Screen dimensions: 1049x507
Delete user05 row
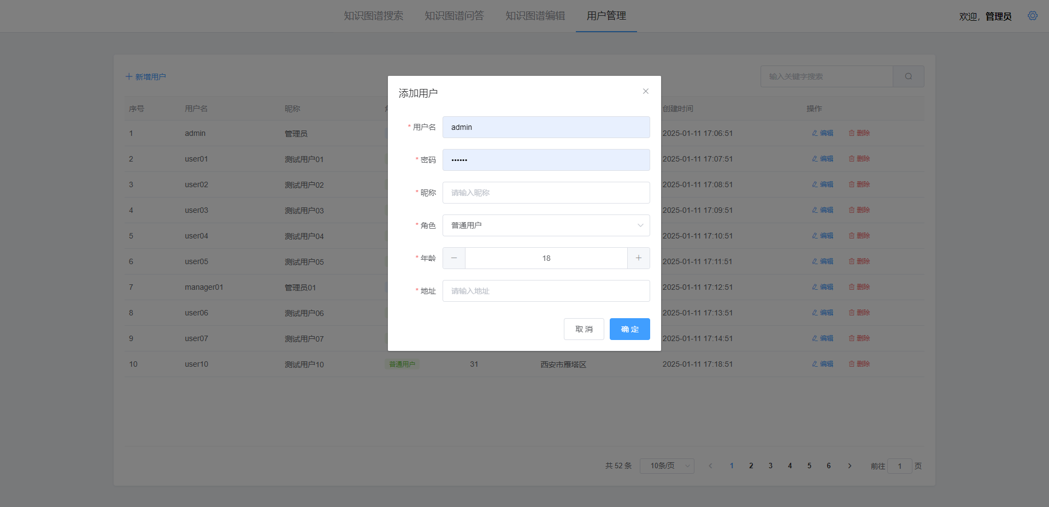859,261
